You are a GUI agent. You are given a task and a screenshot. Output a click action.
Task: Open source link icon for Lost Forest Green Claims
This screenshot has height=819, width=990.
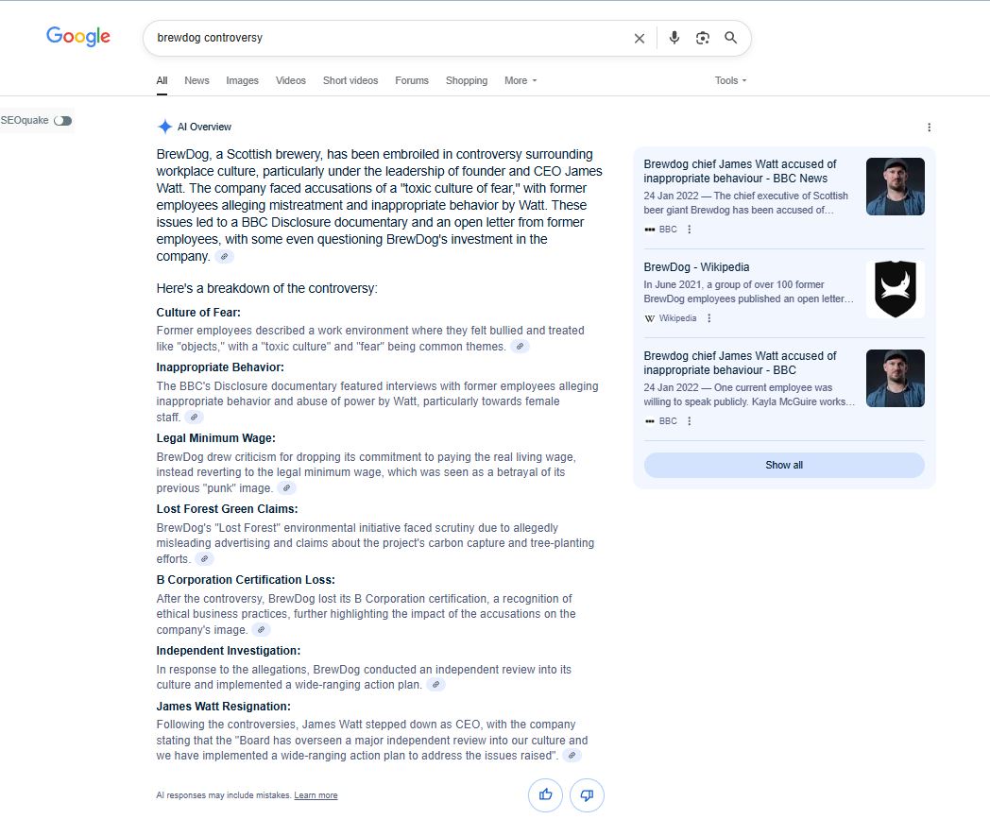[x=205, y=559]
